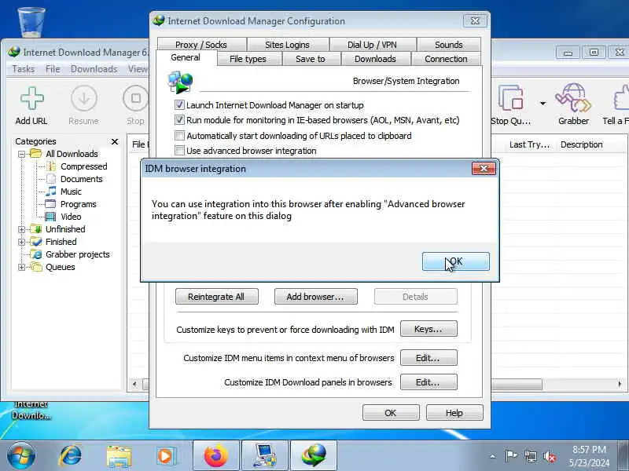Click the Stop toolbar icon
This screenshot has width=629, height=471.
point(135,98)
